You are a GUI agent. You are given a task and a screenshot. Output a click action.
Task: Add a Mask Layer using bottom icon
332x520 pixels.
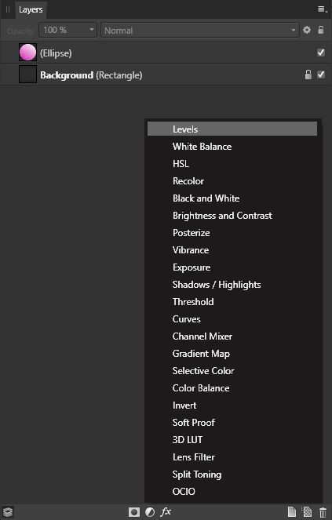click(134, 512)
